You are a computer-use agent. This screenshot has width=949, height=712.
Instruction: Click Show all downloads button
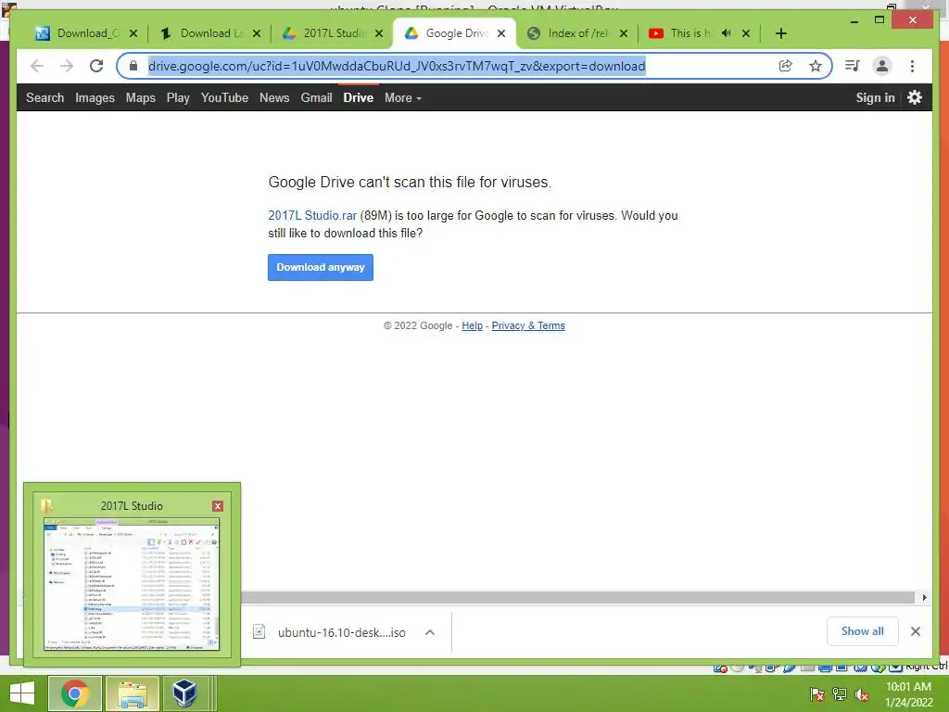point(863,631)
